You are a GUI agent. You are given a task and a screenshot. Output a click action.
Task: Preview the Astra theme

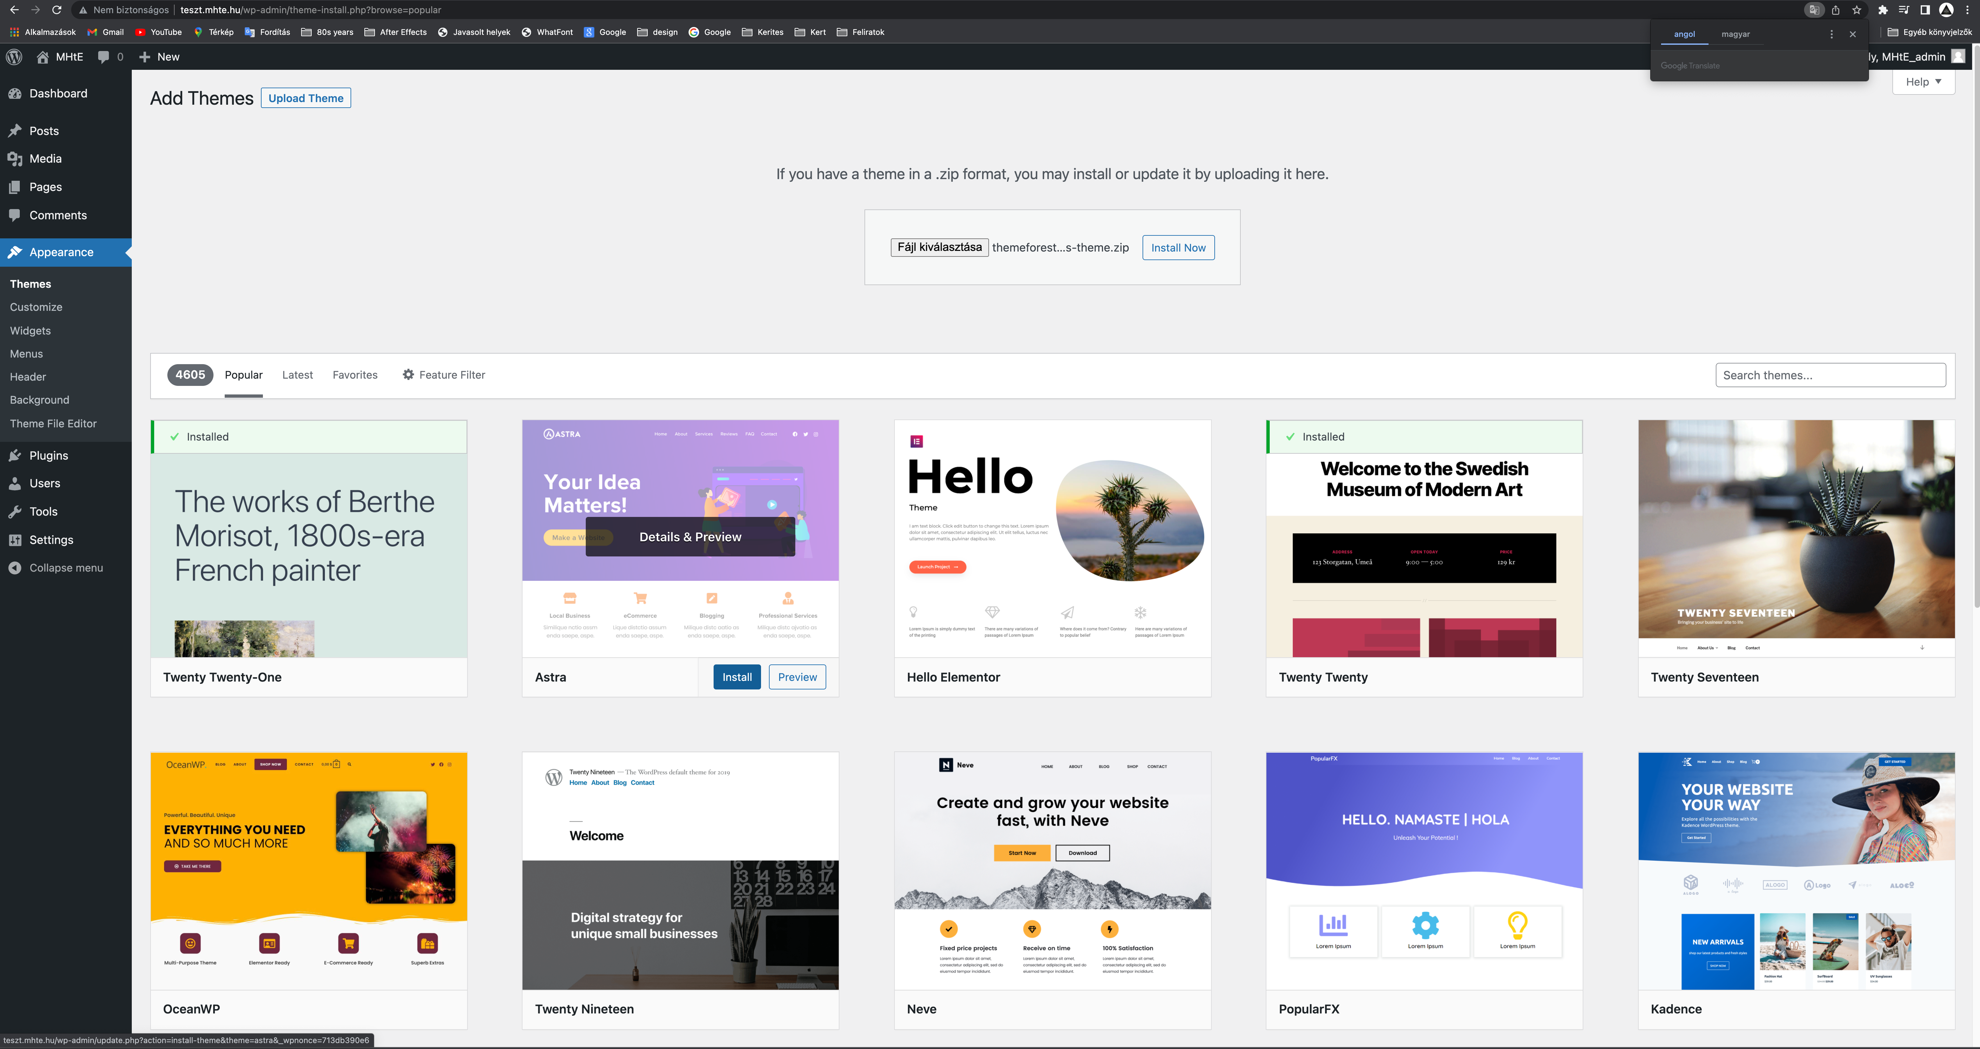(797, 677)
